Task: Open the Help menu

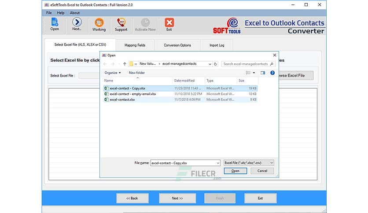Action: click(61, 13)
